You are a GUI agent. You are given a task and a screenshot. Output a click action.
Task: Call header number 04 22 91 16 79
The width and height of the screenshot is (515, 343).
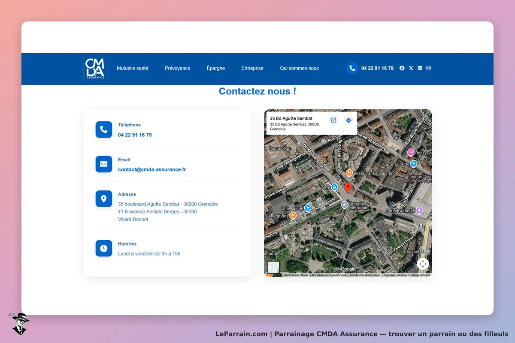[x=377, y=68]
